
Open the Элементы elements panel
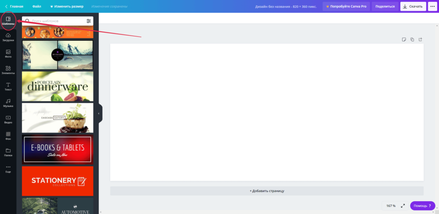coord(8,70)
